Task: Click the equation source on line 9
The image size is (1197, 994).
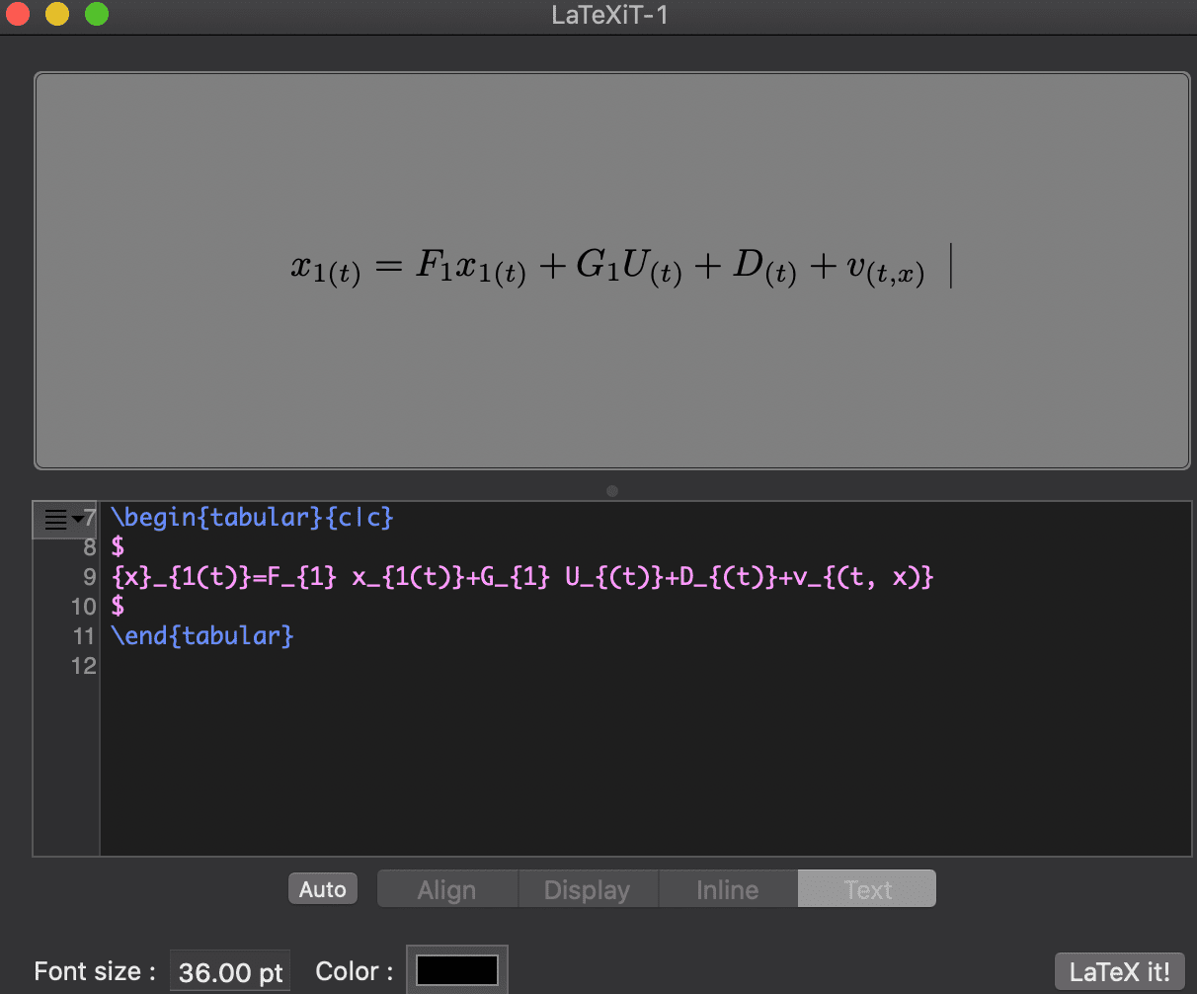Action: 523,577
